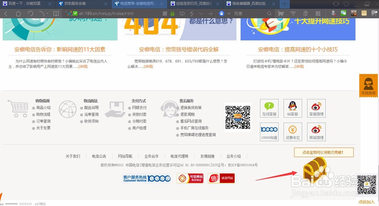This screenshot has width=379, height=206.
Task: Click the search magnifier icon
Action: 269,14
